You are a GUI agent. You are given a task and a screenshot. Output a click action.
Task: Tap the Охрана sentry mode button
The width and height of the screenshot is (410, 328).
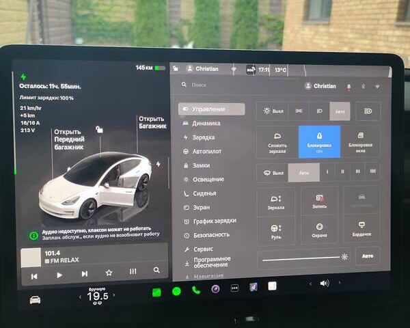click(318, 230)
